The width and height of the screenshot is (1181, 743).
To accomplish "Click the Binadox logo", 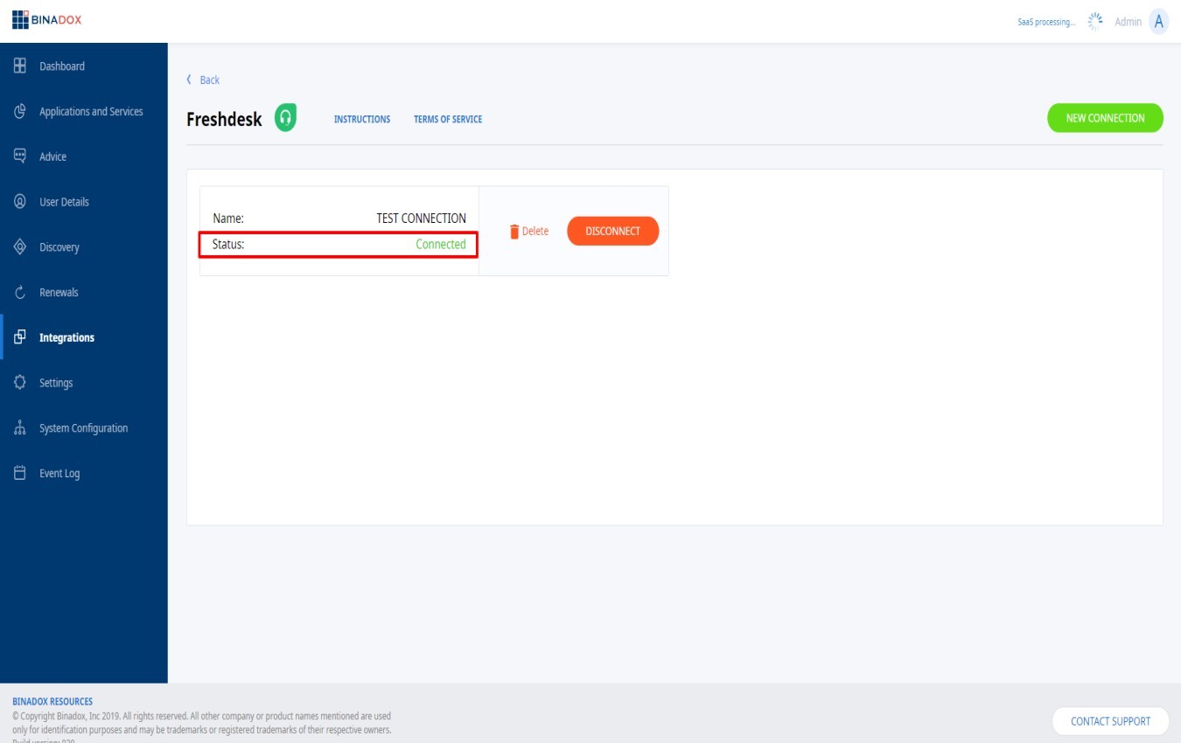I will point(47,20).
